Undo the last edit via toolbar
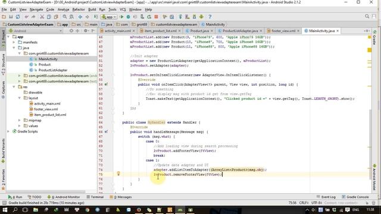 coord(26,17)
